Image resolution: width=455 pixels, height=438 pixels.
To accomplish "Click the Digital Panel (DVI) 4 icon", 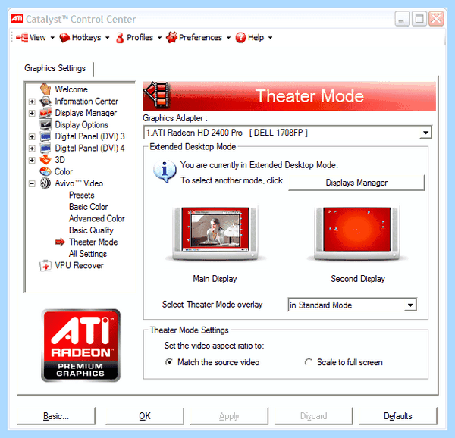I will coord(45,149).
